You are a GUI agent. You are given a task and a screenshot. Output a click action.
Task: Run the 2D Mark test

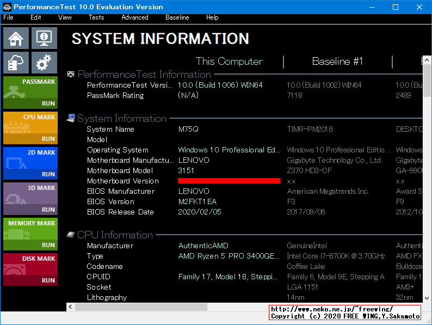(x=30, y=163)
